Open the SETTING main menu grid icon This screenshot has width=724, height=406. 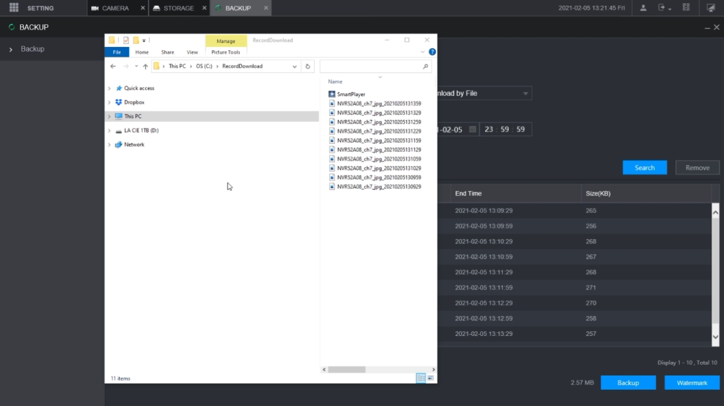[x=14, y=8]
